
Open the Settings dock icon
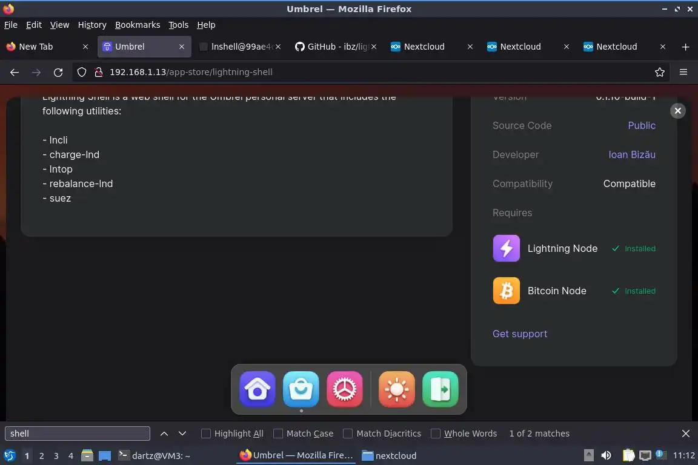(x=345, y=389)
